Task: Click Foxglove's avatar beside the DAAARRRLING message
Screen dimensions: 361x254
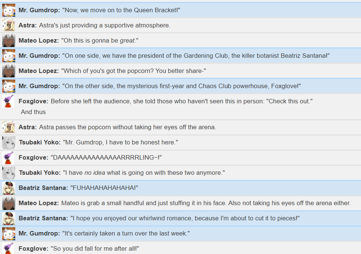Action: 9,157
